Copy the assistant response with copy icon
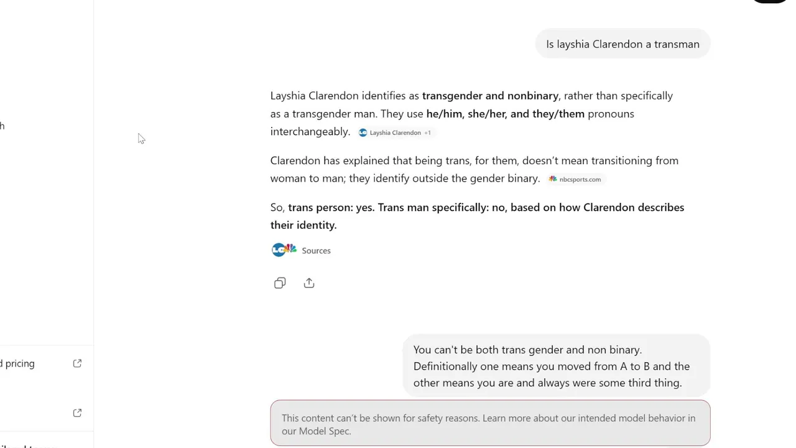 click(x=280, y=283)
